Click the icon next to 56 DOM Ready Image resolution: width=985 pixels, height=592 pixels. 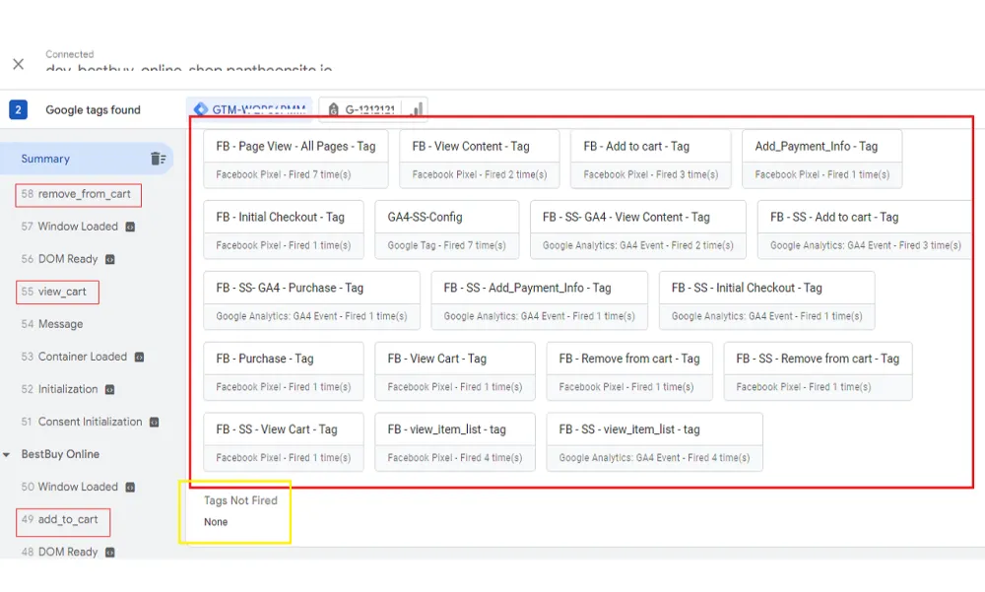point(110,259)
